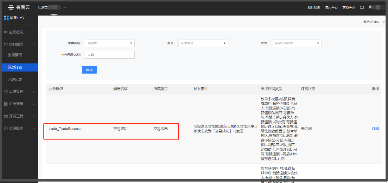Click the 应用中心 sidebar heading
Screen dimensions: 388x183
pyautogui.click(x=17, y=18)
